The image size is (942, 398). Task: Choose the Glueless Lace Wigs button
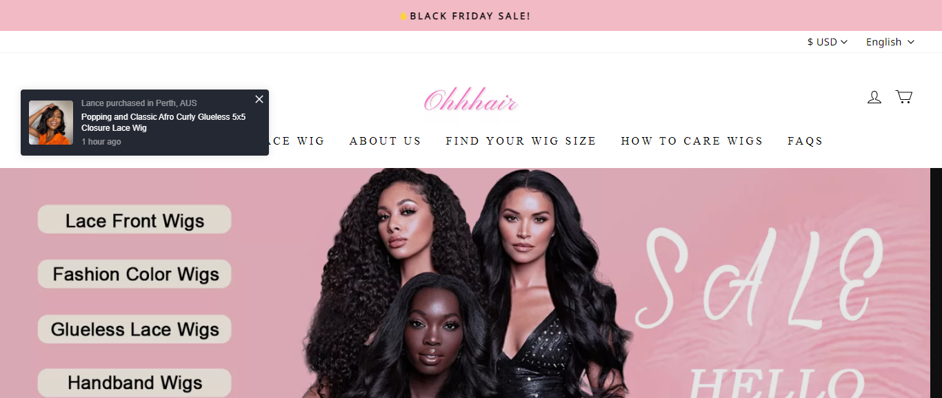pyautogui.click(x=134, y=329)
